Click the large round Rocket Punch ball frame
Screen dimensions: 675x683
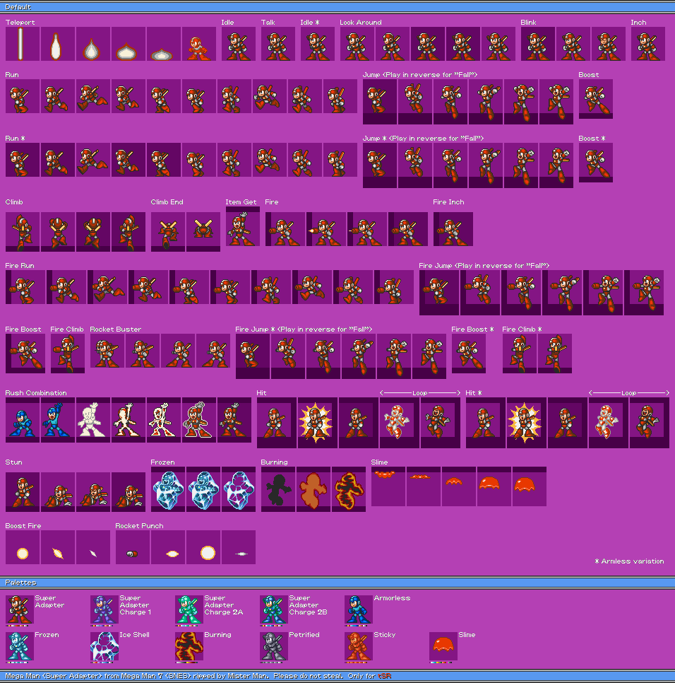(203, 547)
